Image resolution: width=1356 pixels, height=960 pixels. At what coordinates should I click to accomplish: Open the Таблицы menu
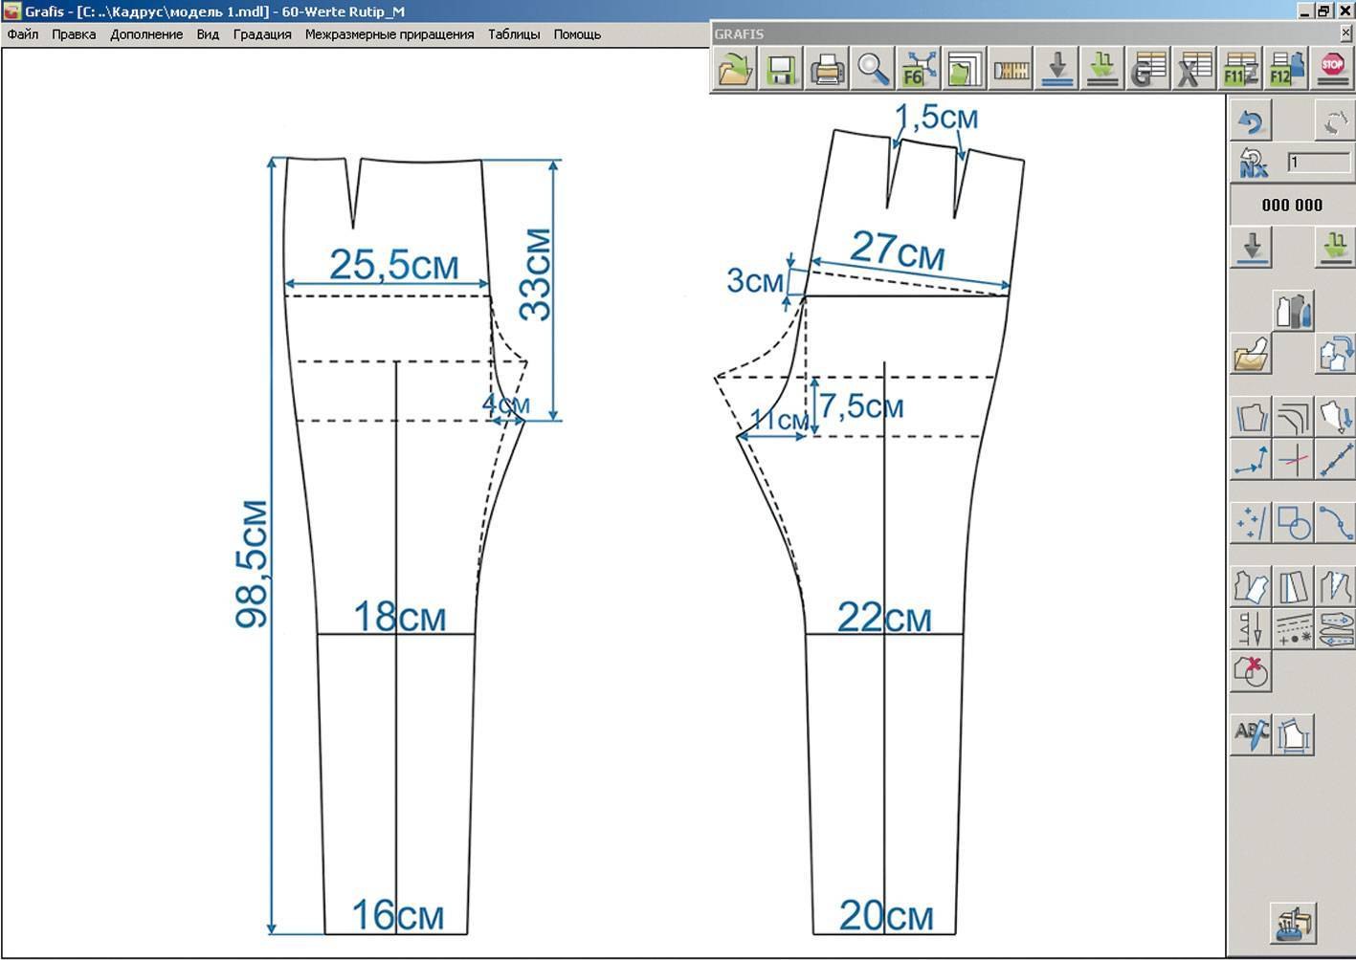514,34
